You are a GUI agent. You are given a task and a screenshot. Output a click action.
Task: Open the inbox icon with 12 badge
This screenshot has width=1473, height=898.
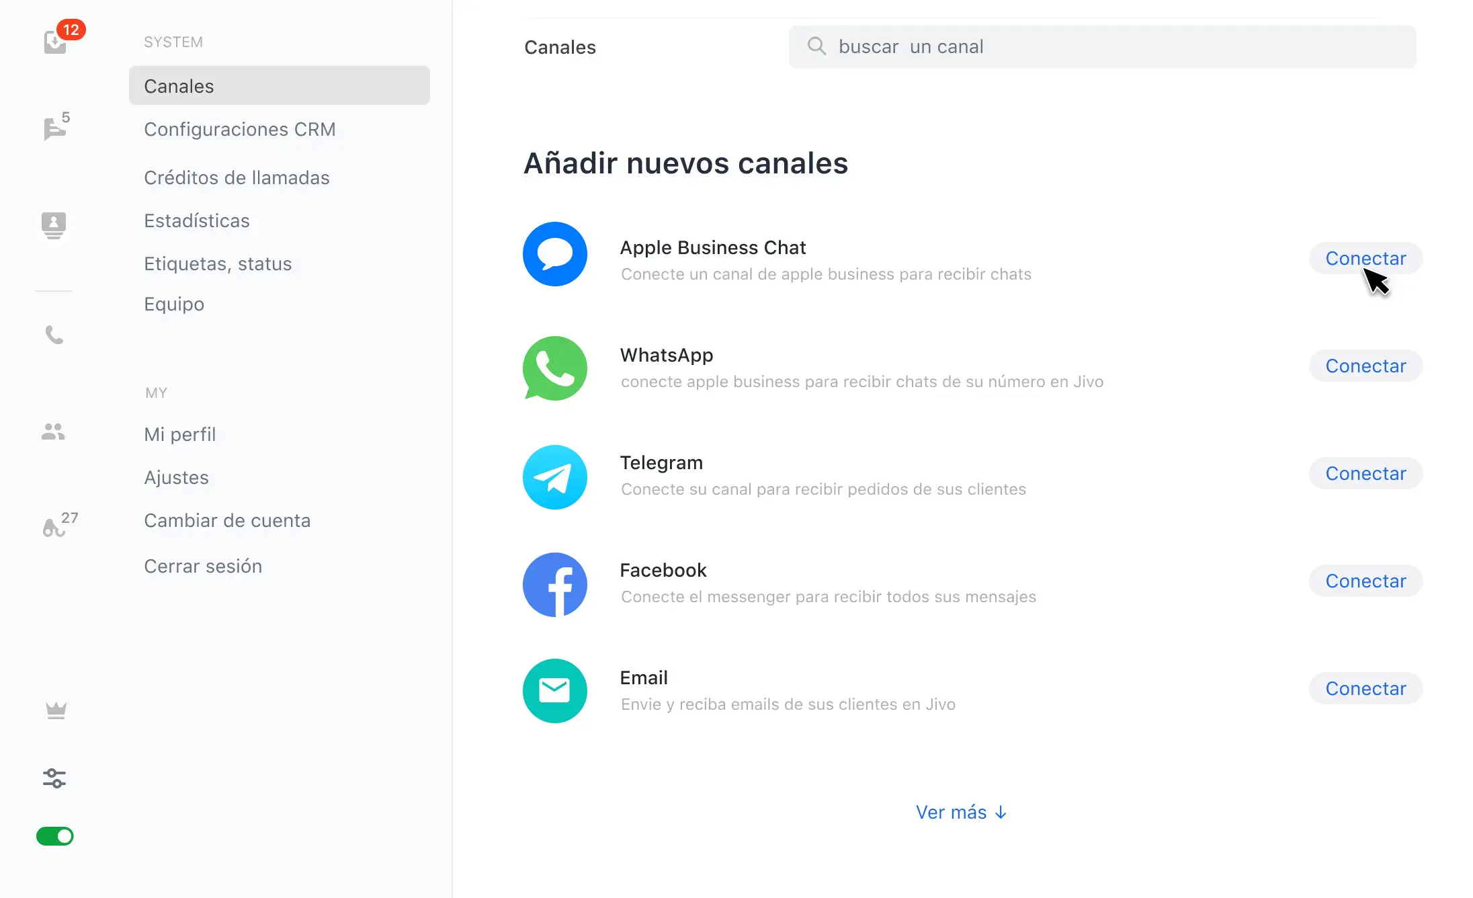pyautogui.click(x=56, y=42)
